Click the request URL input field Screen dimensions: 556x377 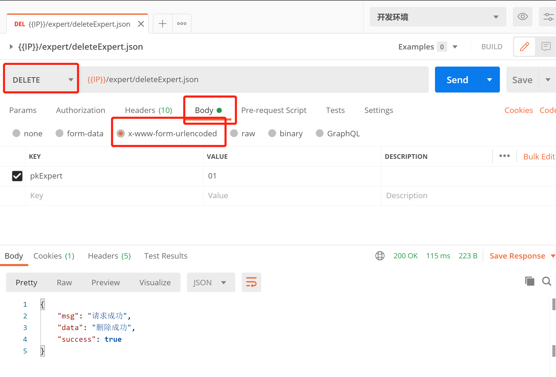pyautogui.click(x=254, y=80)
